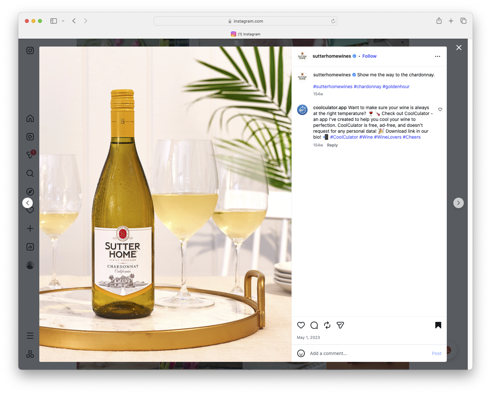Open the #Wine hashtag in the comment
491x394 pixels.
coord(366,137)
